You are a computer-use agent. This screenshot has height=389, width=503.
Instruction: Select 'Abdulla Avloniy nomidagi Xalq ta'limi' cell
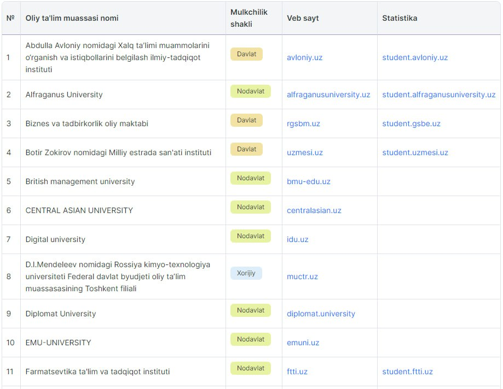(123, 57)
